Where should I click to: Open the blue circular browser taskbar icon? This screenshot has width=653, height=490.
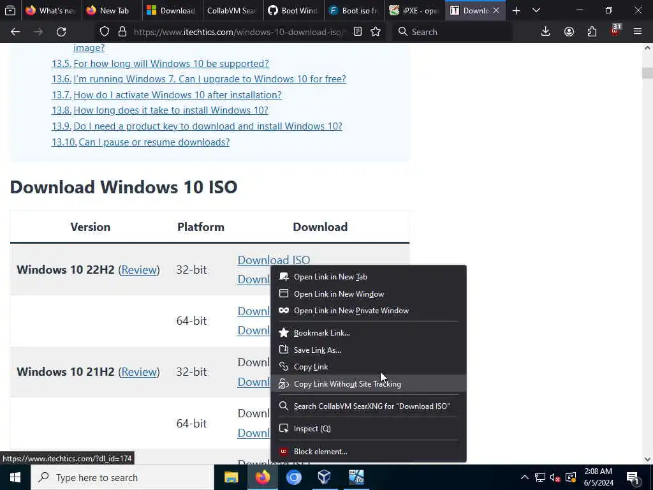(x=293, y=477)
